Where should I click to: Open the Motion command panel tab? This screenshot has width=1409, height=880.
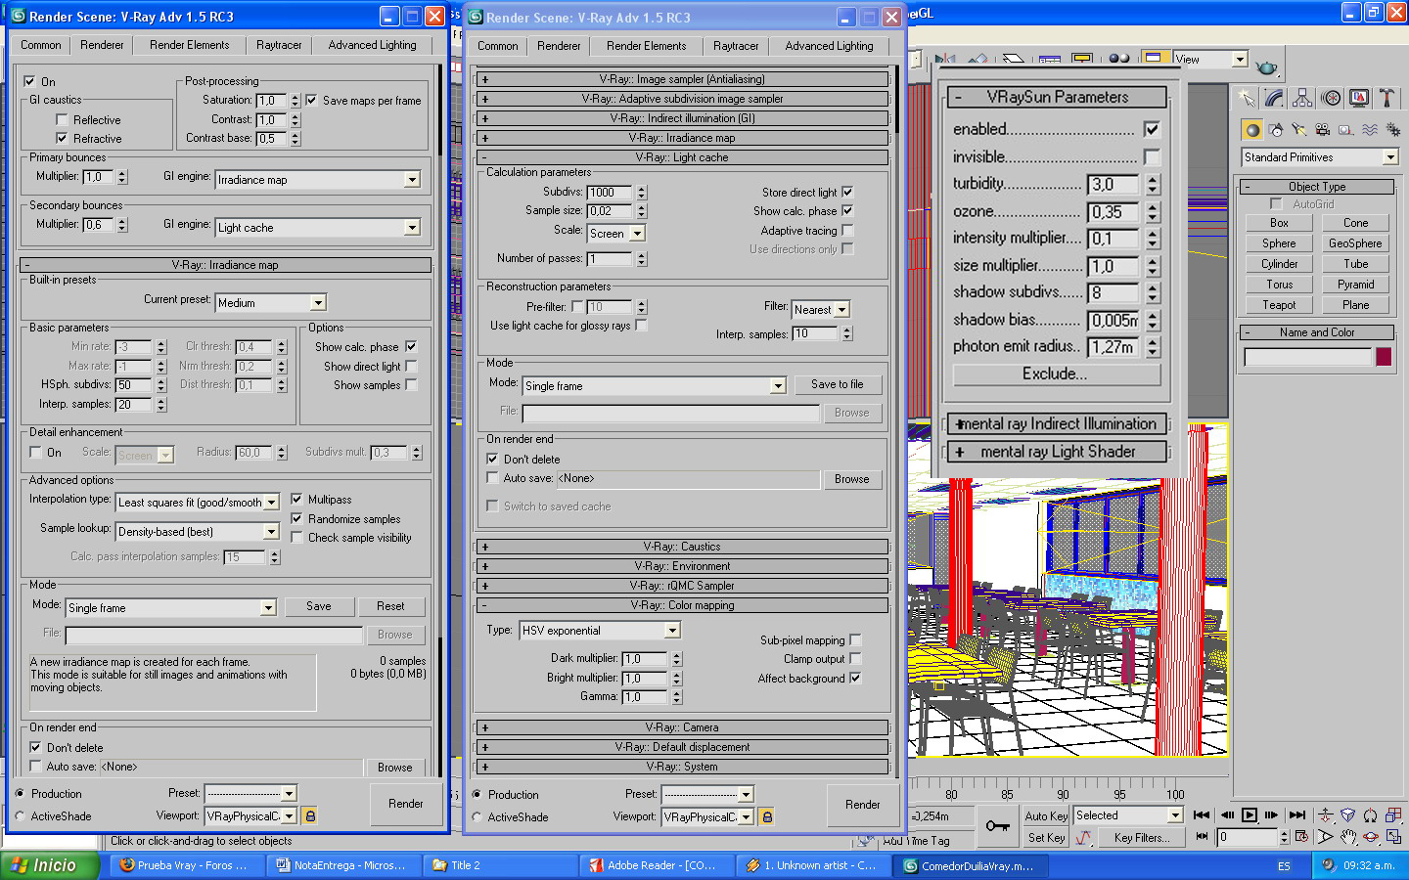pos(1331,98)
